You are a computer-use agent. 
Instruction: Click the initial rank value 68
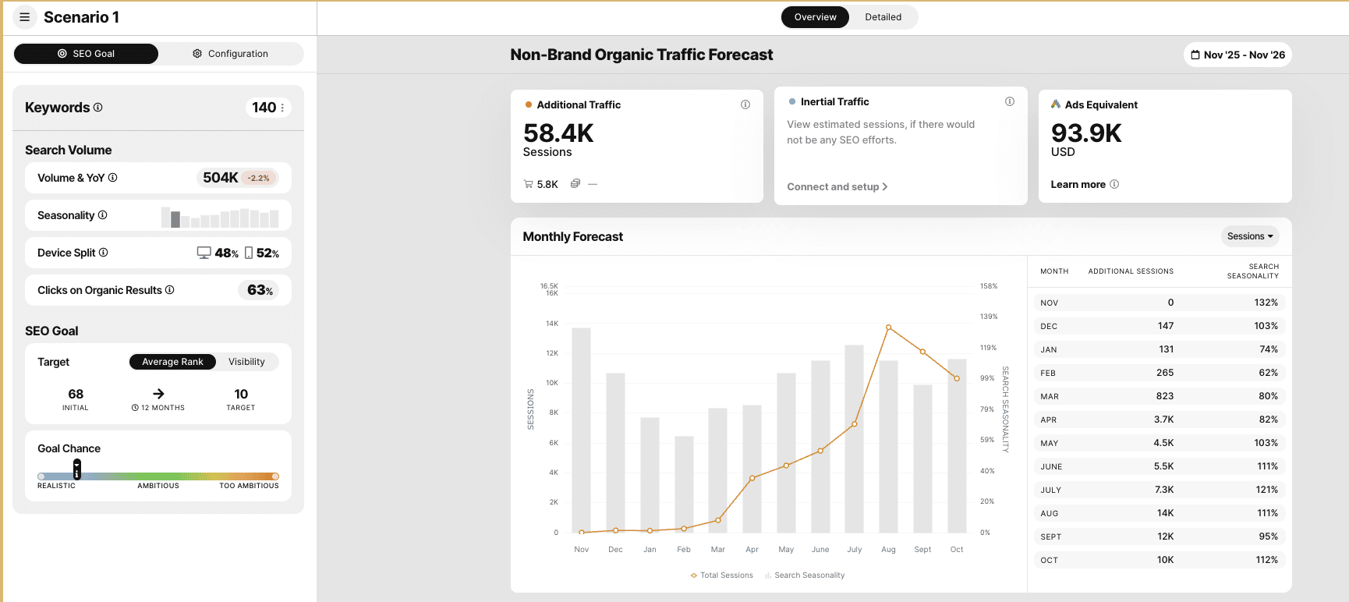click(x=76, y=394)
